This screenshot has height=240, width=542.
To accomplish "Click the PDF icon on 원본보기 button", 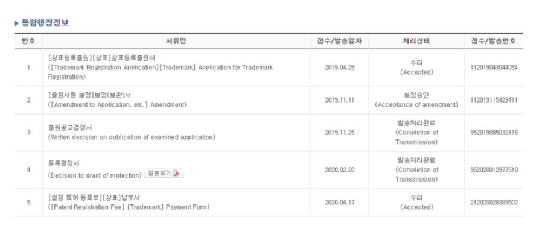I will (x=177, y=173).
